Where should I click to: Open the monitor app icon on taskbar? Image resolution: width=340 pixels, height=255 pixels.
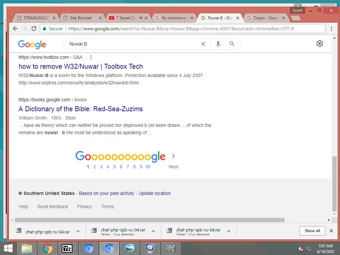pos(150,248)
